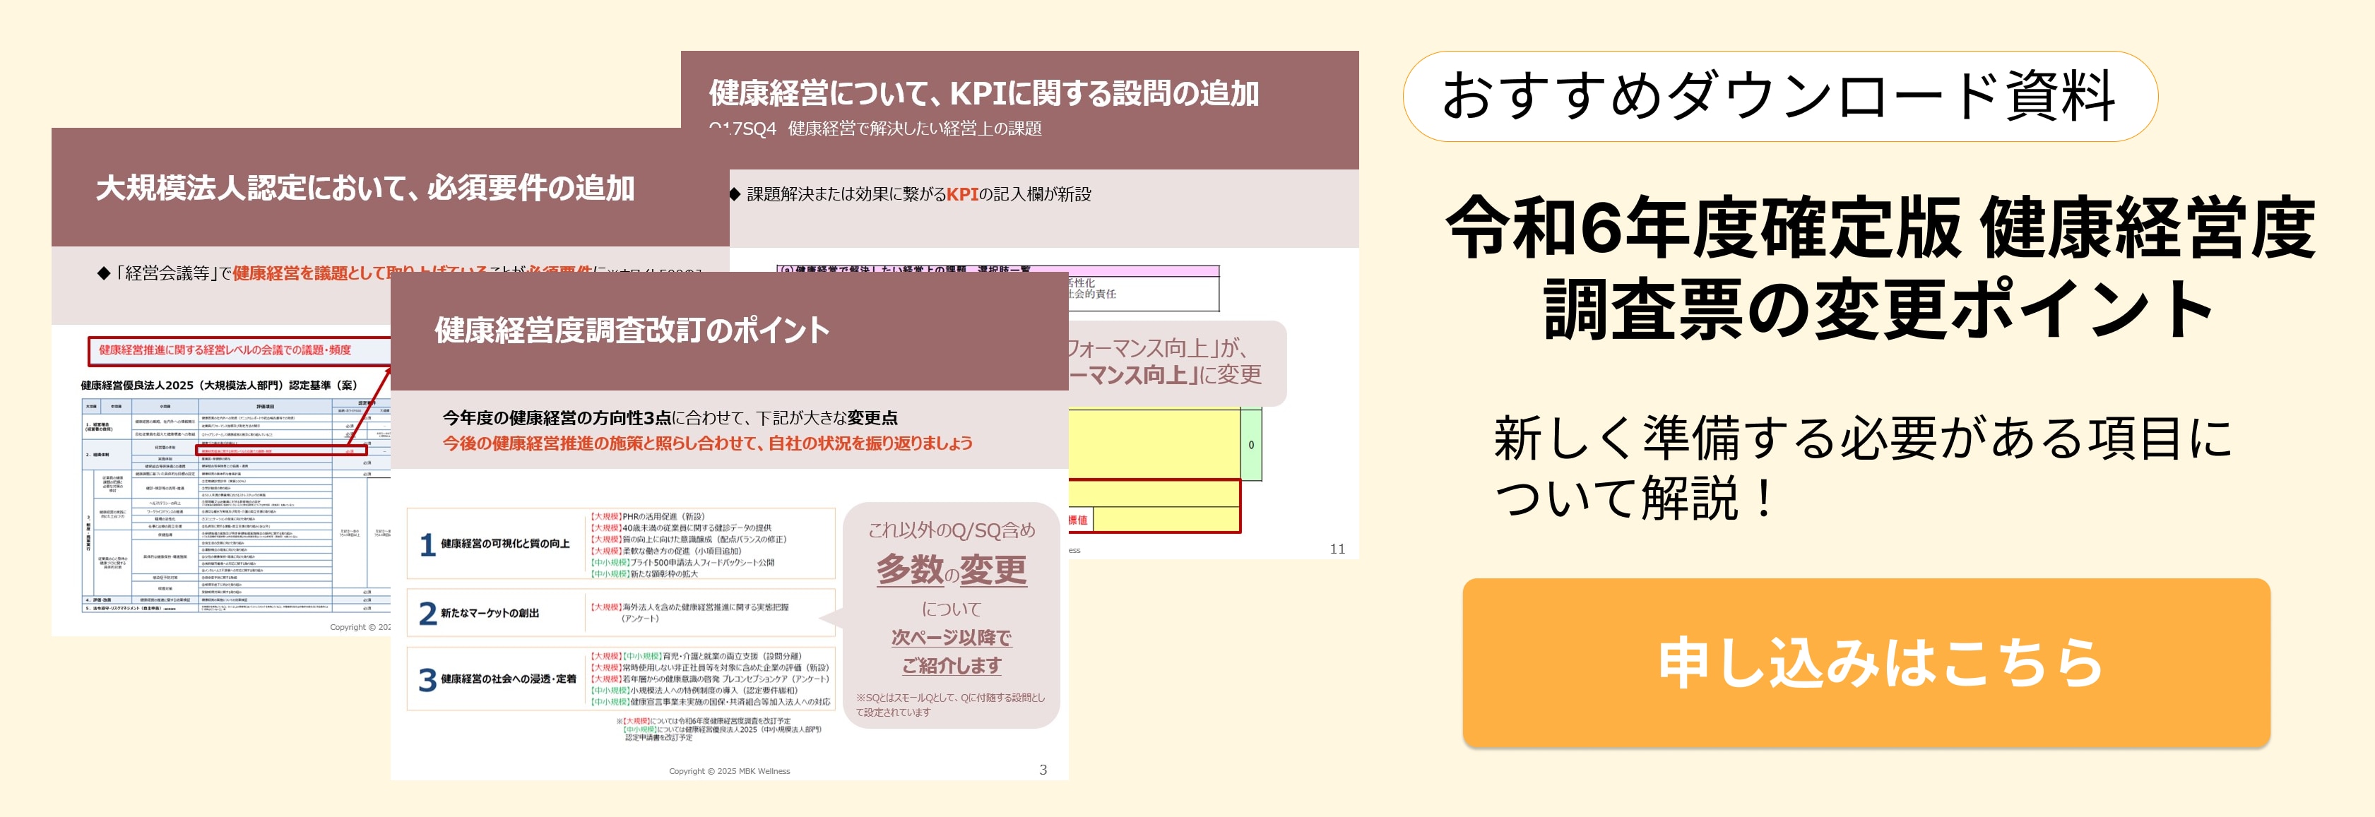Select item 2 新たなマーケットの創出

(489, 612)
